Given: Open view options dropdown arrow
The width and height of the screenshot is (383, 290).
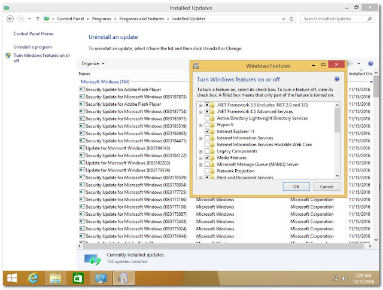Looking at the screenshot, I should pyautogui.click(x=359, y=63).
